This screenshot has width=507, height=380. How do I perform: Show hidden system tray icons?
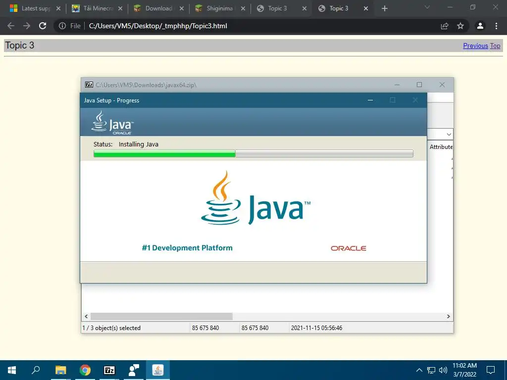coord(419,370)
